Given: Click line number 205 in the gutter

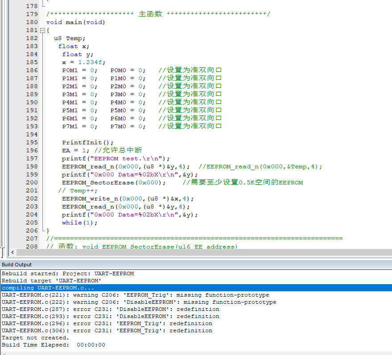Looking at the screenshot, I should [x=32, y=223].
